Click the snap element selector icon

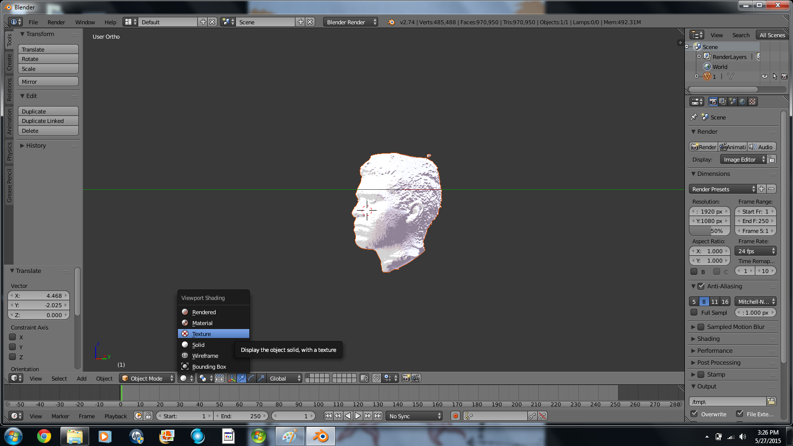[x=391, y=378]
